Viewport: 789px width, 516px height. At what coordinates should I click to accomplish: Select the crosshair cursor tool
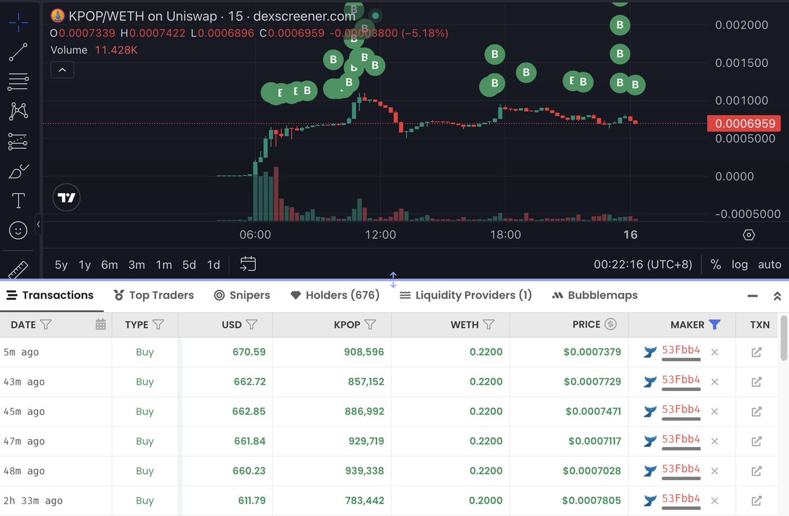pyautogui.click(x=18, y=22)
